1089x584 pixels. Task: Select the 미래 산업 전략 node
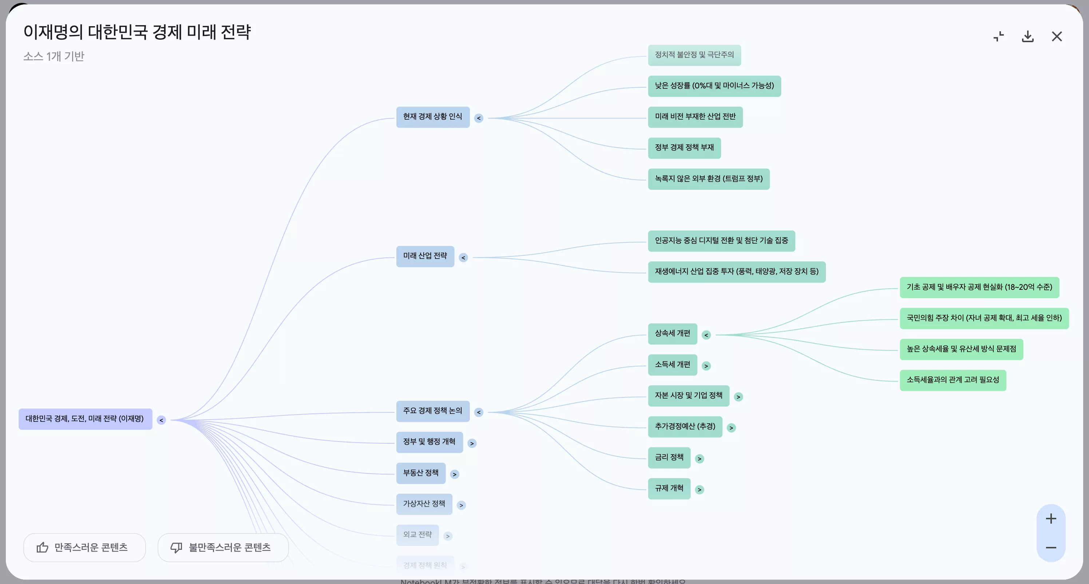point(425,256)
